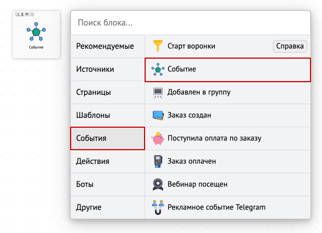Click the Добавлен в группу icon

[x=158, y=93]
